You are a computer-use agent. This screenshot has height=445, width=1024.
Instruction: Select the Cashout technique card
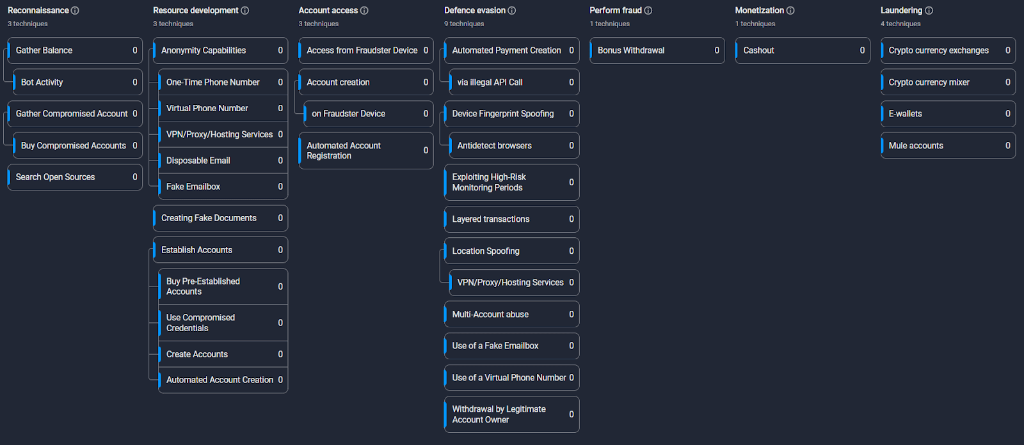[x=802, y=51]
